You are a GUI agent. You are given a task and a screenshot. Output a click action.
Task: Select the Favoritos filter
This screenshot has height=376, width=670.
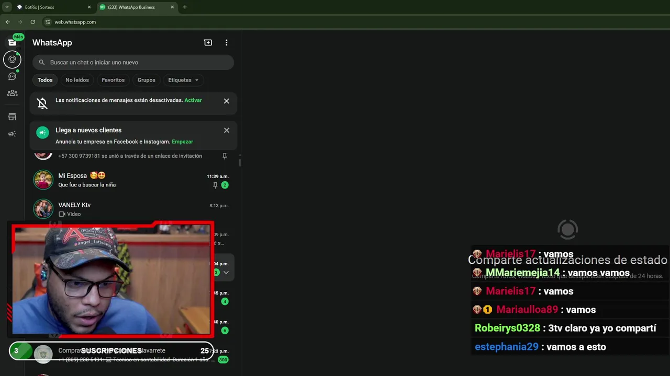point(113,80)
